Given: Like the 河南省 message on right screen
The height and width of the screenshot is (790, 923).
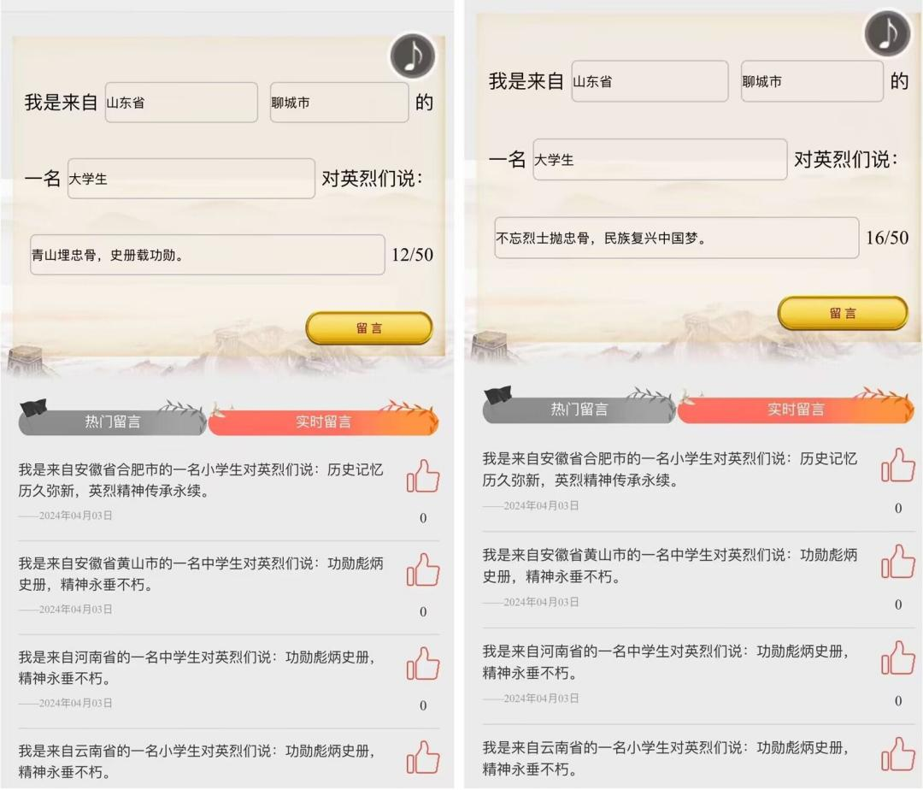Looking at the screenshot, I should point(897,657).
